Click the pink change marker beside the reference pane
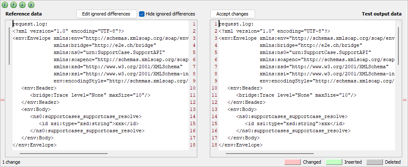Screen dimensions: 408x167 (3, 100)
